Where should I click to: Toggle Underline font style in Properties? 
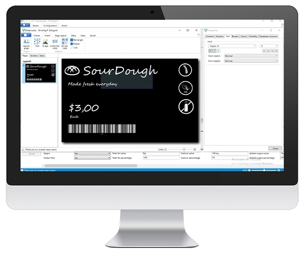pos(218,51)
